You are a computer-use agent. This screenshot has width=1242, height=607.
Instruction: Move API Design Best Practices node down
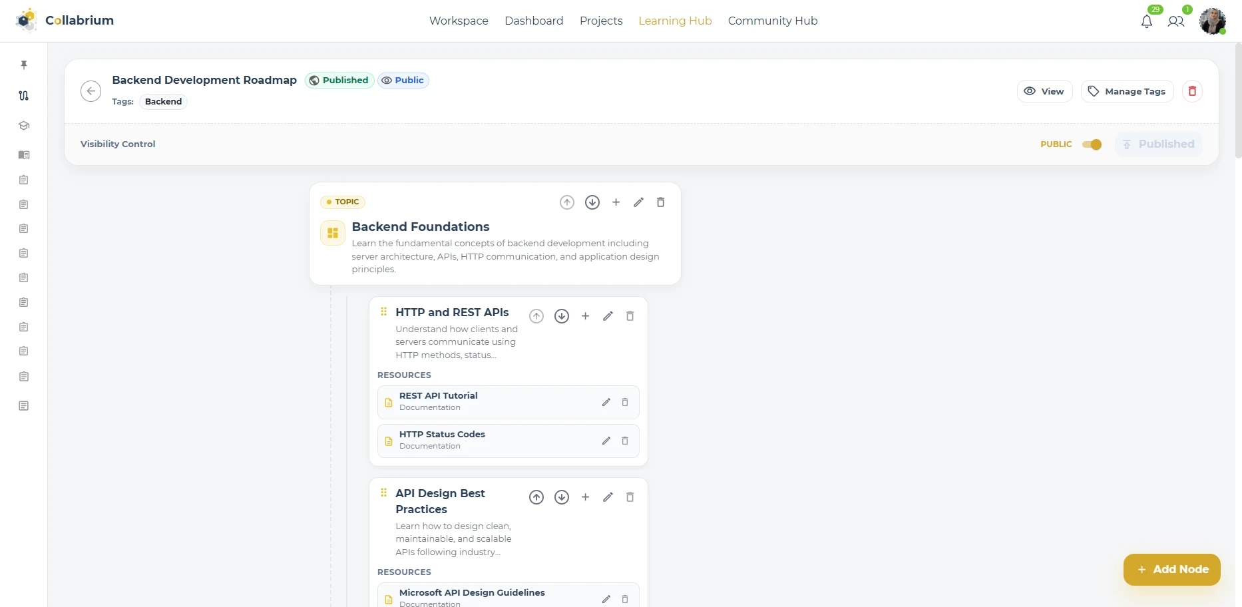coord(562,497)
